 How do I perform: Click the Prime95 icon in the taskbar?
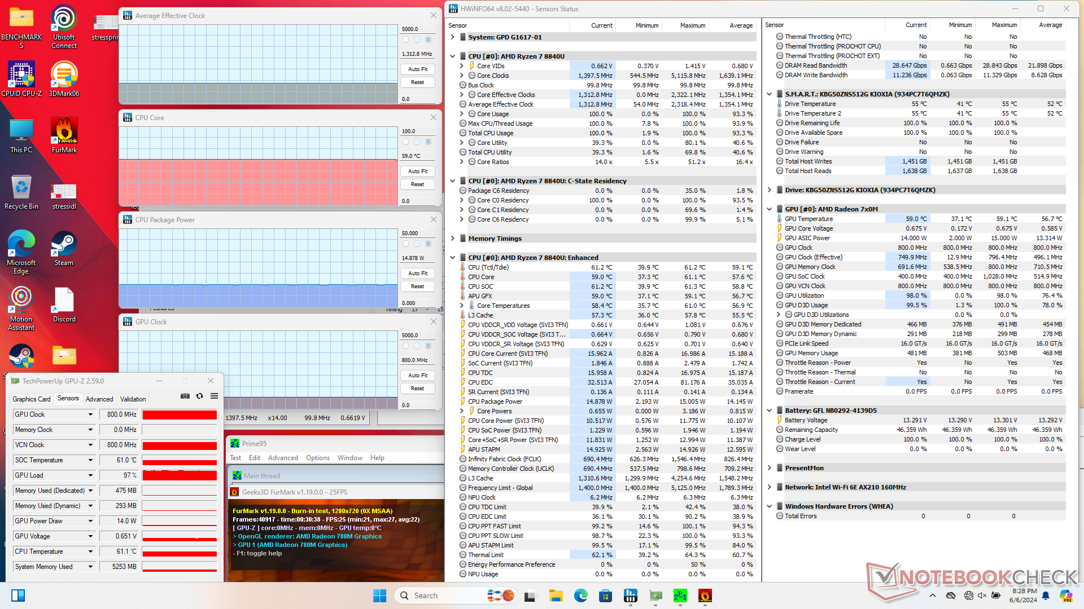pos(680,595)
